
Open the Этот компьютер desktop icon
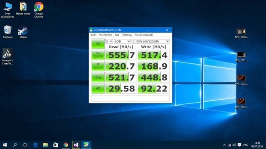pyautogui.click(x=7, y=10)
